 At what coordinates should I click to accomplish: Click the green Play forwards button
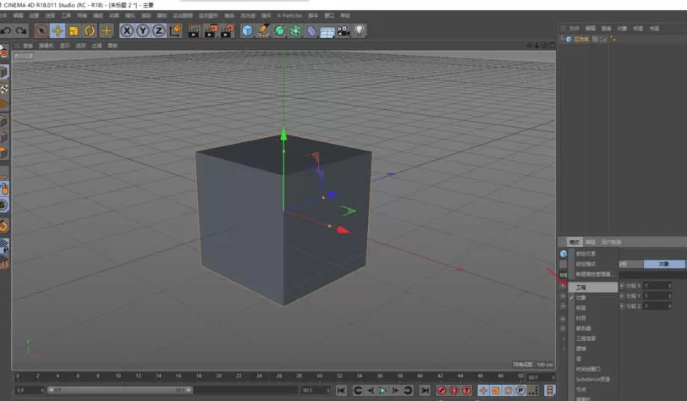click(382, 390)
